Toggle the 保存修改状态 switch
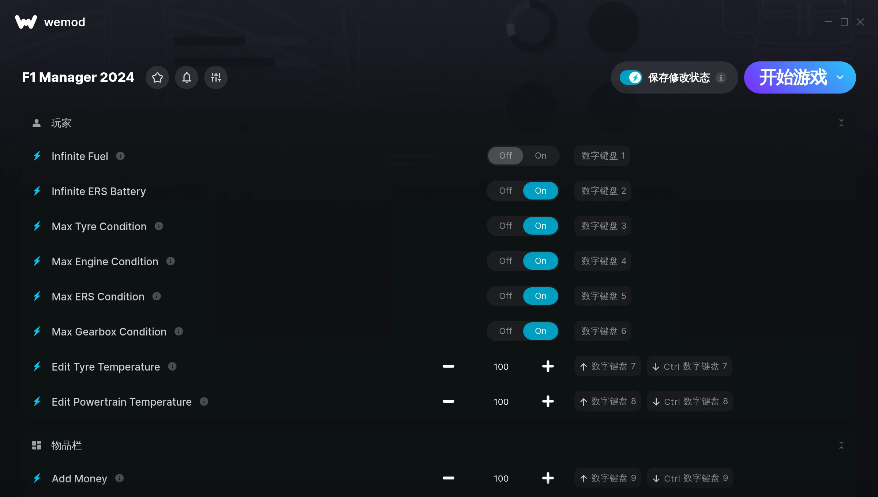This screenshot has height=497, width=878. click(x=631, y=77)
